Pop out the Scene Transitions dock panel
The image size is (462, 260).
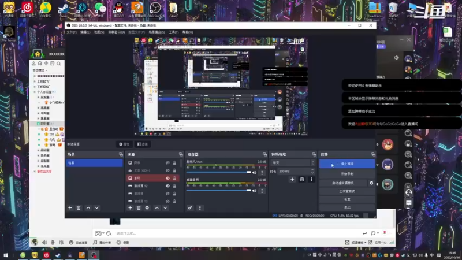[314, 154]
